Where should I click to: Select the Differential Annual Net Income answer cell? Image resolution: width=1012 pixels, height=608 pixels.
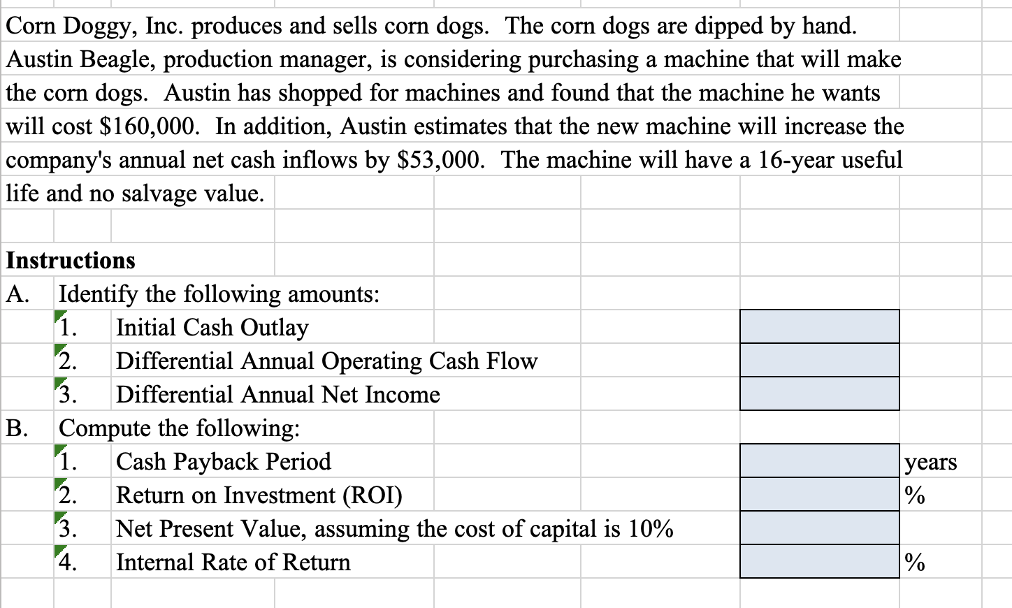click(820, 393)
